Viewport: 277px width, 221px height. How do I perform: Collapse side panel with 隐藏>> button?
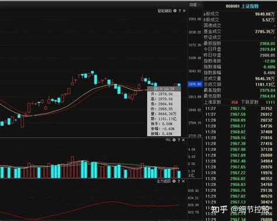195,5
